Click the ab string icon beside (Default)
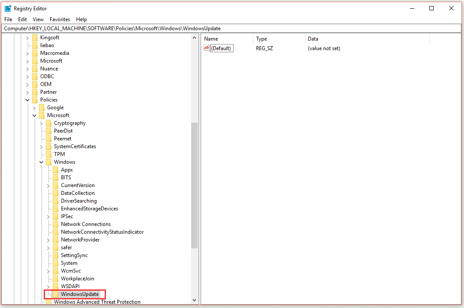 click(207, 48)
